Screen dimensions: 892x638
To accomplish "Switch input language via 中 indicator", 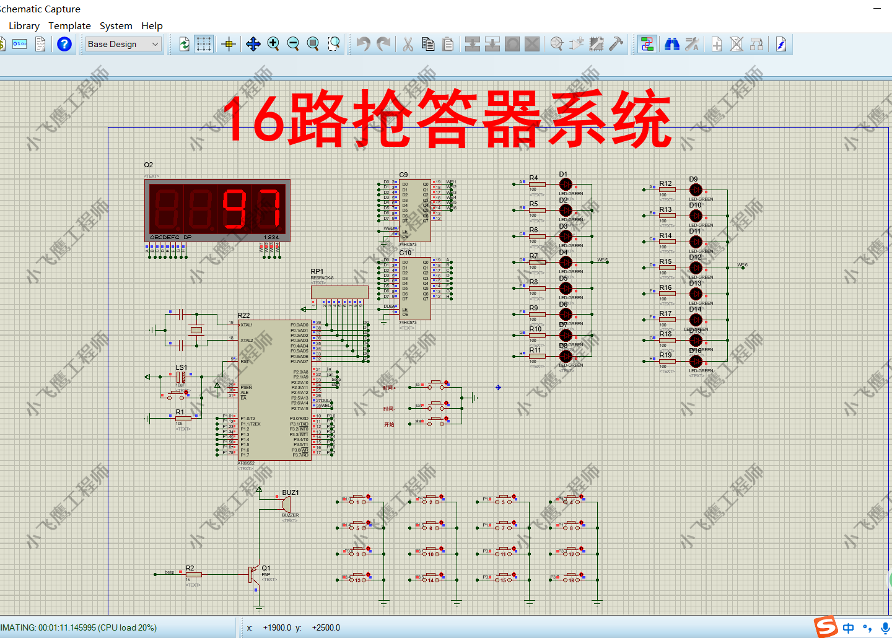I will [848, 628].
